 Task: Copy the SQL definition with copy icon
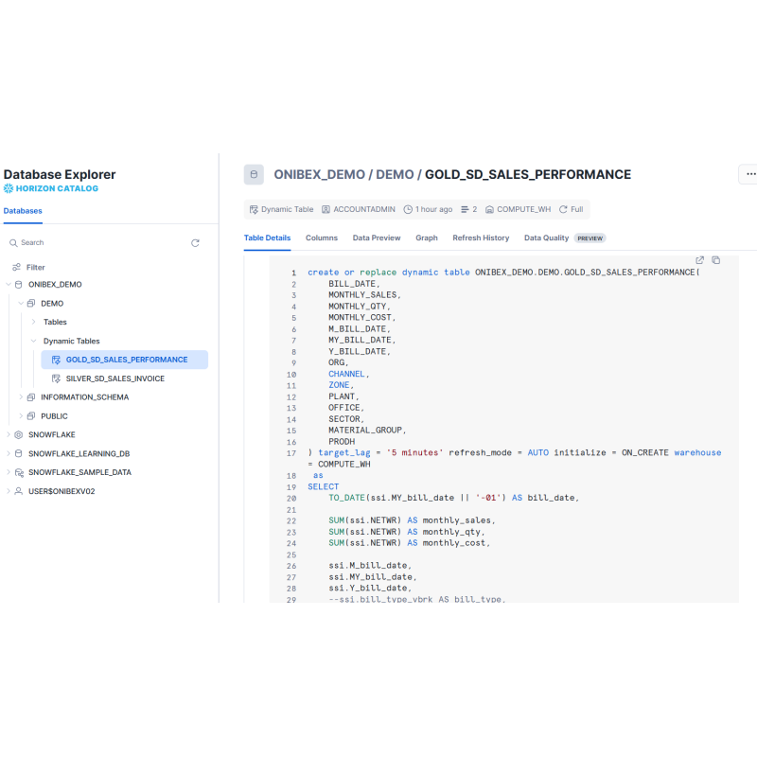(716, 260)
